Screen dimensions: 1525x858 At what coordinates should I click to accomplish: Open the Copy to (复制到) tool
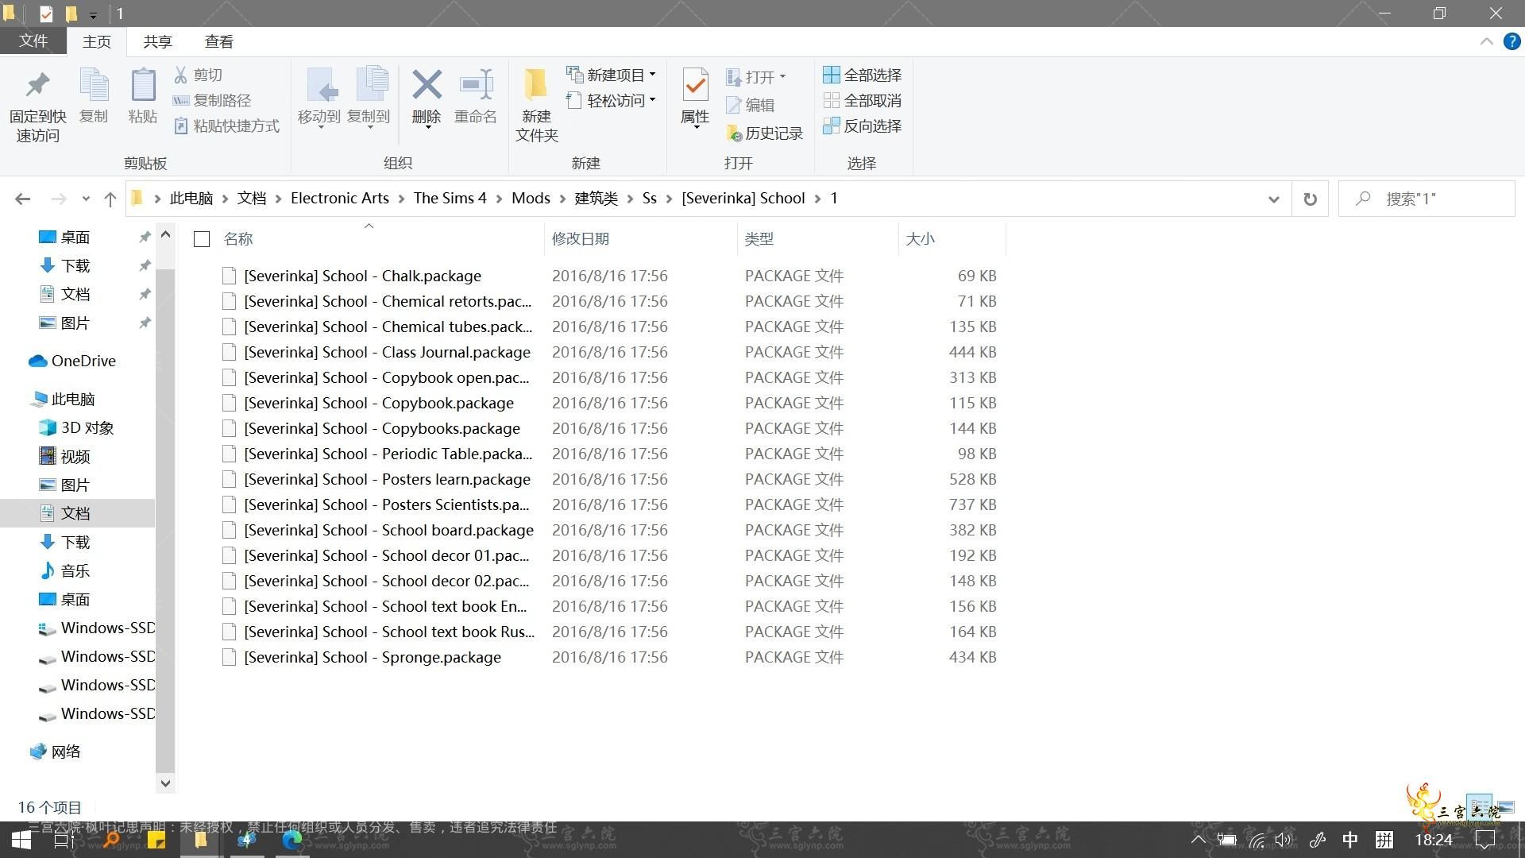click(x=369, y=97)
